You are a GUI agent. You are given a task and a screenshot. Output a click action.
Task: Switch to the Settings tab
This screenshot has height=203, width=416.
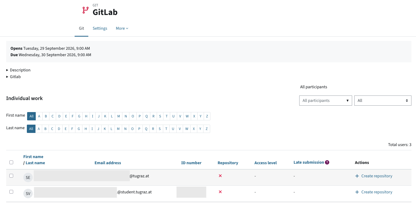pyautogui.click(x=100, y=28)
